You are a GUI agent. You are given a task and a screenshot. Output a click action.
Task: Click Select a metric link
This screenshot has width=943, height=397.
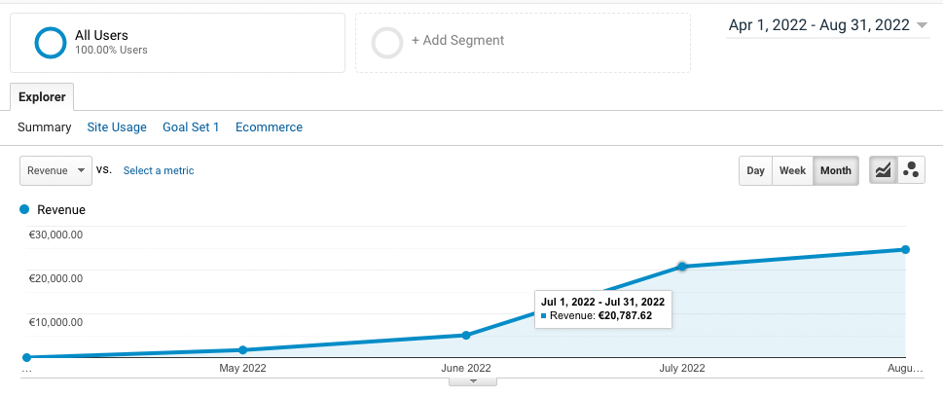click(159, 170)
